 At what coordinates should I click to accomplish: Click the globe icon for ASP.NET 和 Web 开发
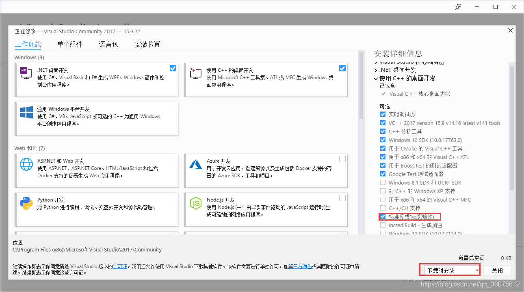coord(26,164)
